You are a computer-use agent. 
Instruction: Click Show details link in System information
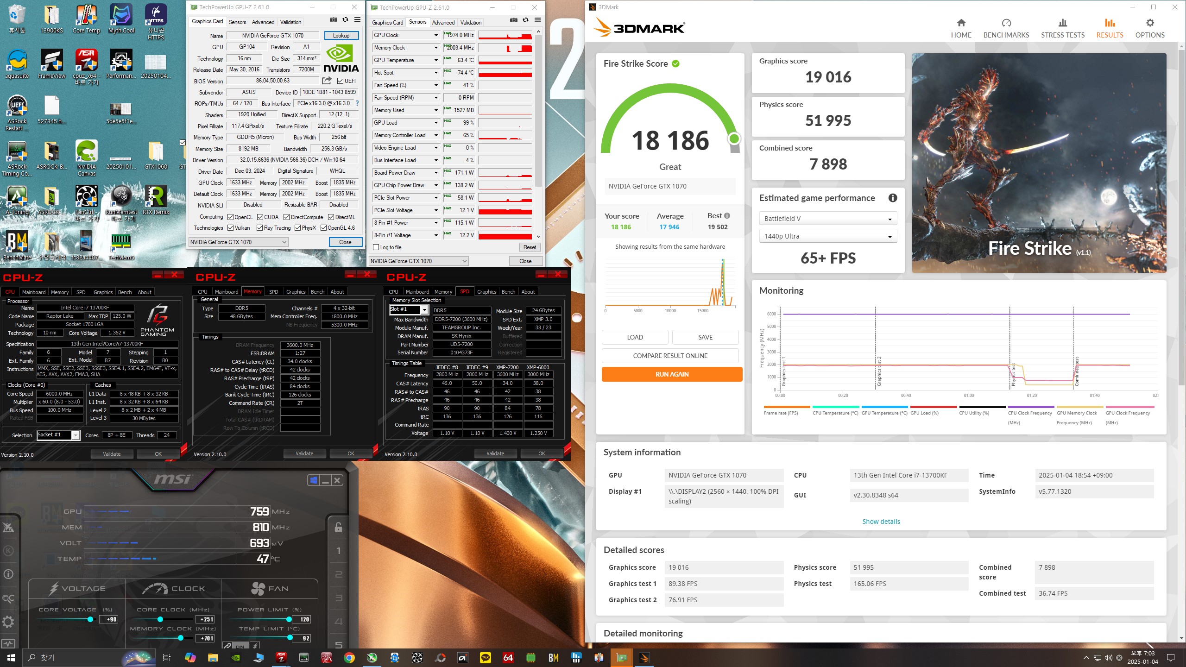pos(881,522)
